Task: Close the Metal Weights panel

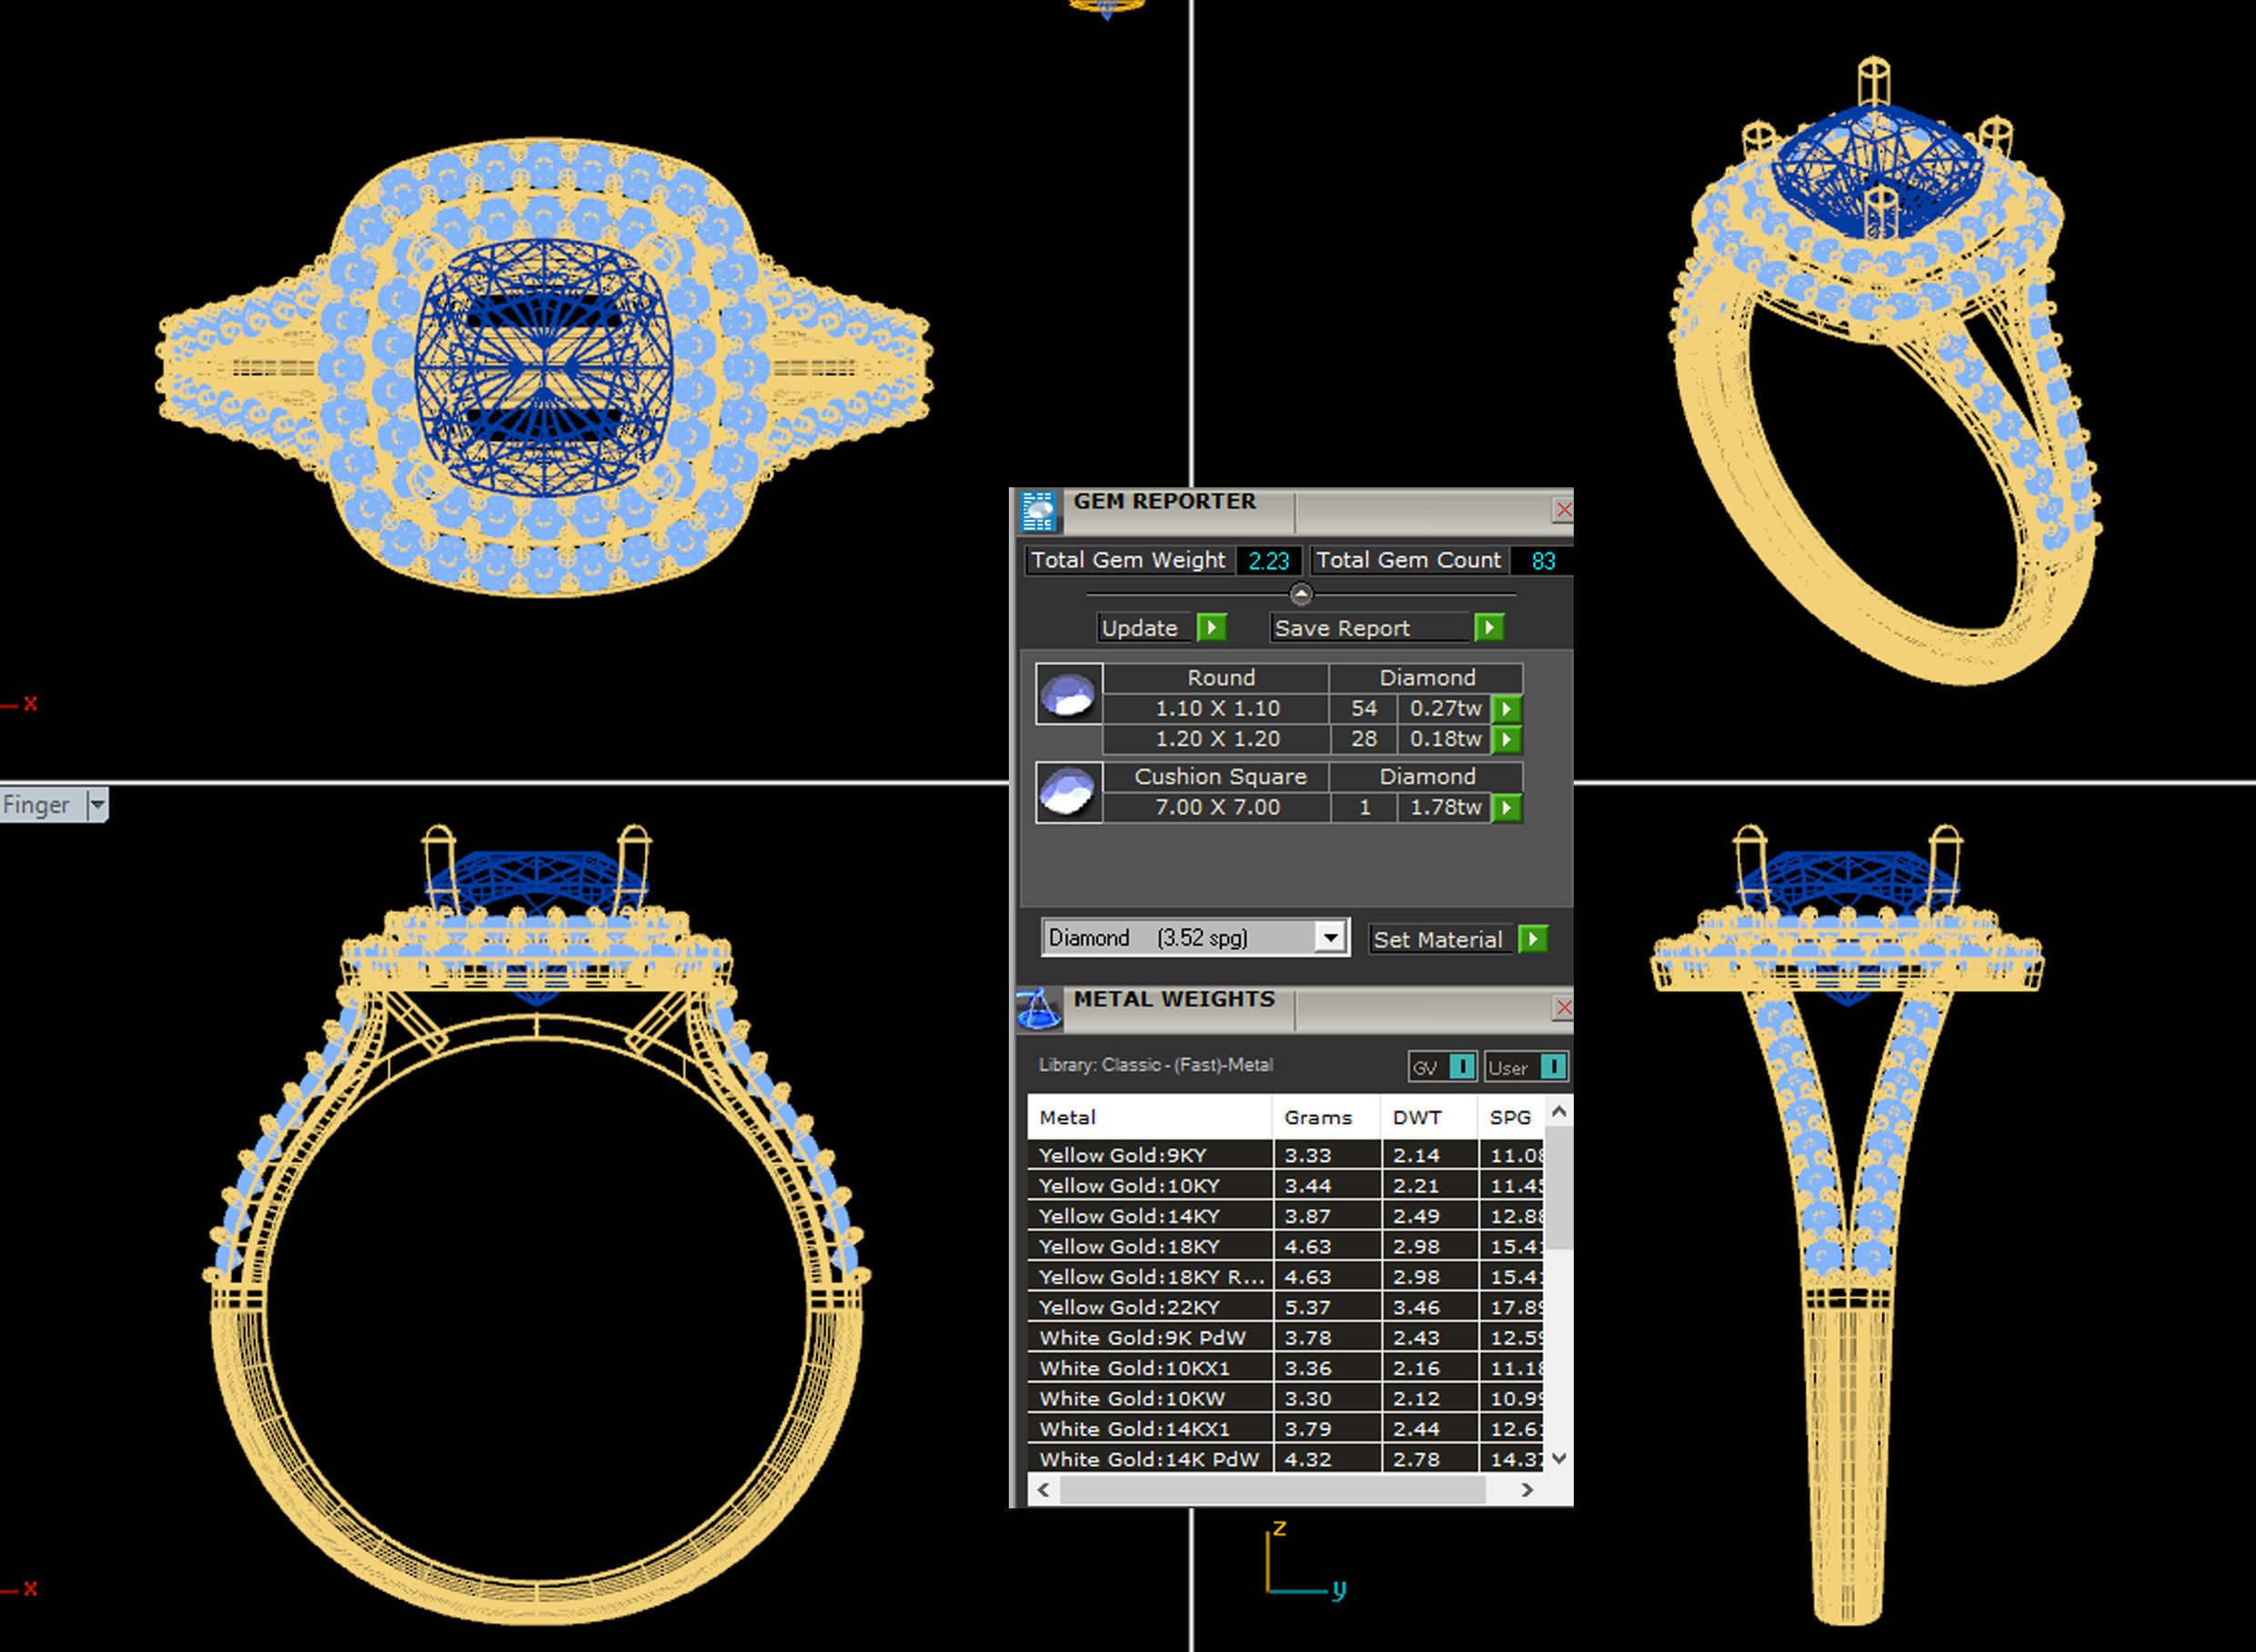Action: coord(1564,1008)
